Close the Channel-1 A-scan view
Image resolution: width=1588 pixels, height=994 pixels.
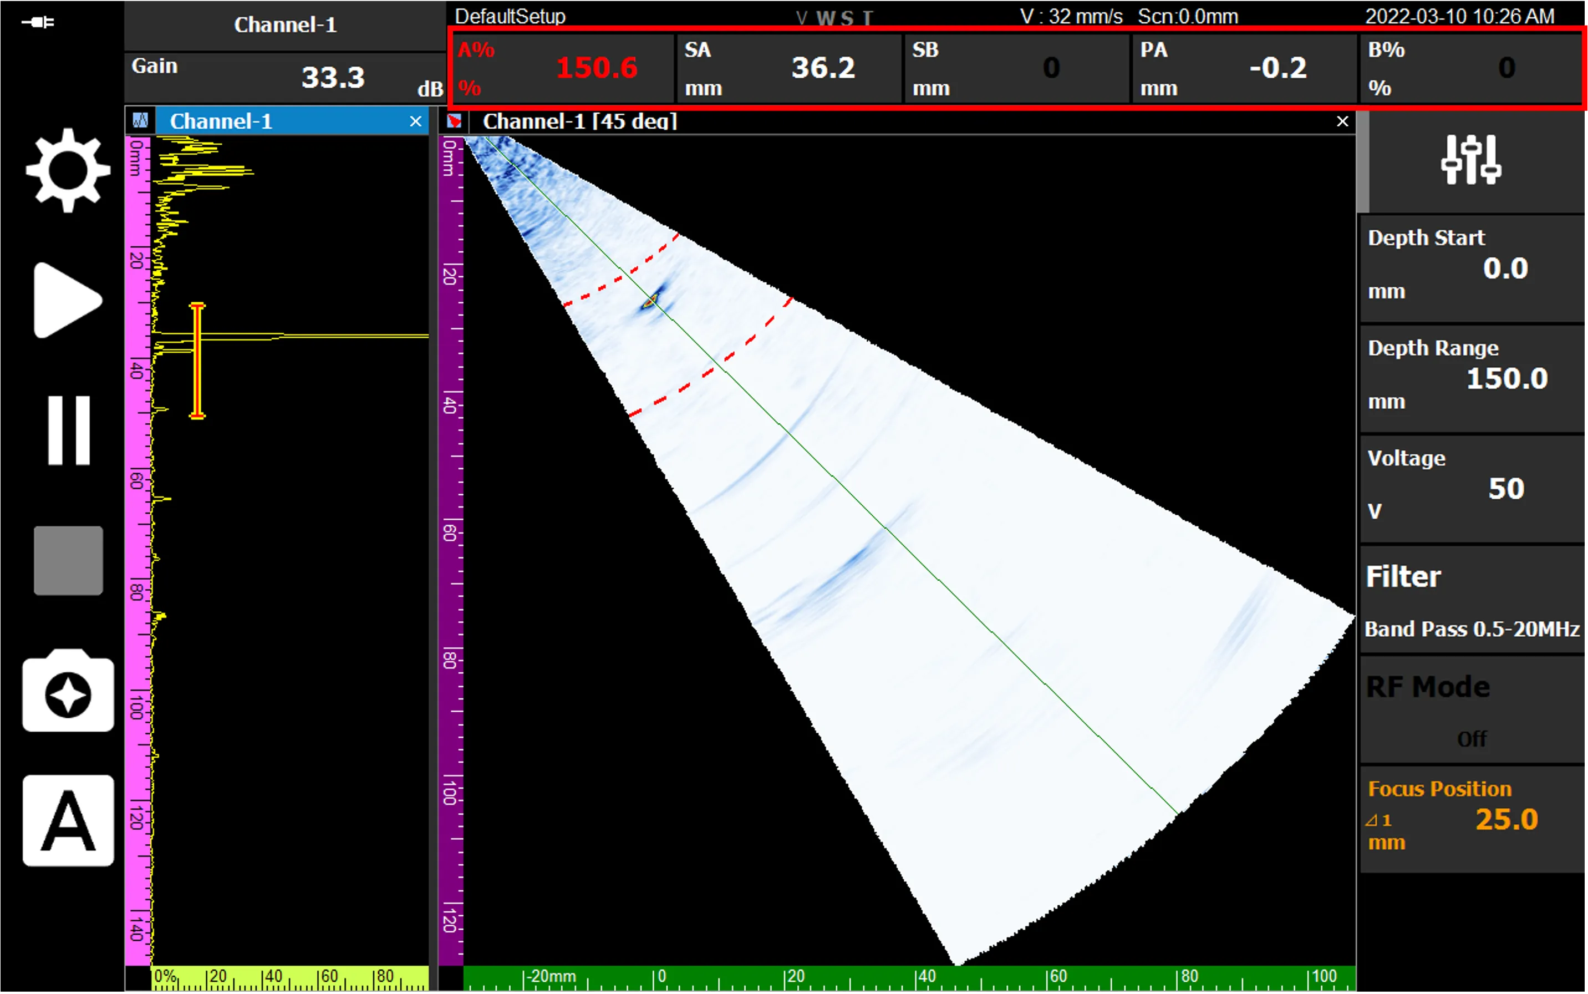[x=415, y=121]
